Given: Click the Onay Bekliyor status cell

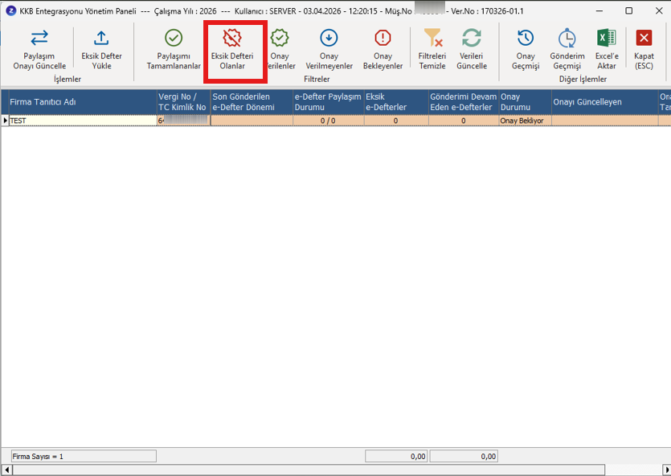Looking at the screenshot, I should pyautogui.click(x=526, y=121).
